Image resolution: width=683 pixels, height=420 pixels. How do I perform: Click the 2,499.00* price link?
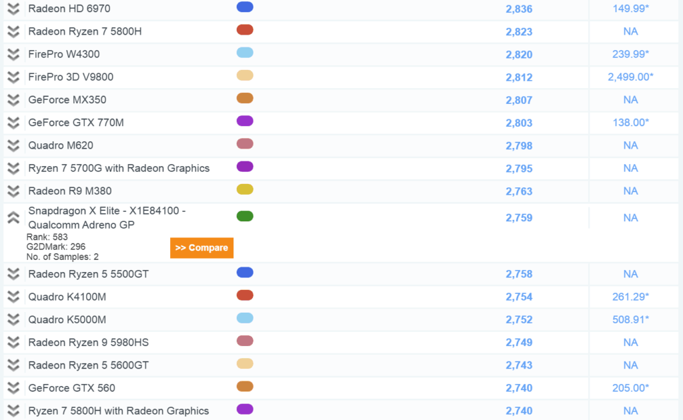[x=631, y=77]
